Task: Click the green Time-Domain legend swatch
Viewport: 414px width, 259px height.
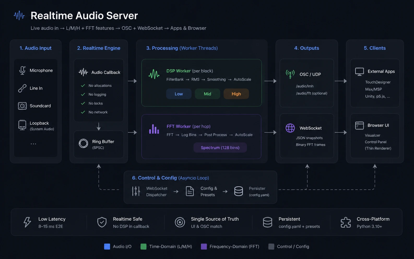Action: (x=144, y=246)
